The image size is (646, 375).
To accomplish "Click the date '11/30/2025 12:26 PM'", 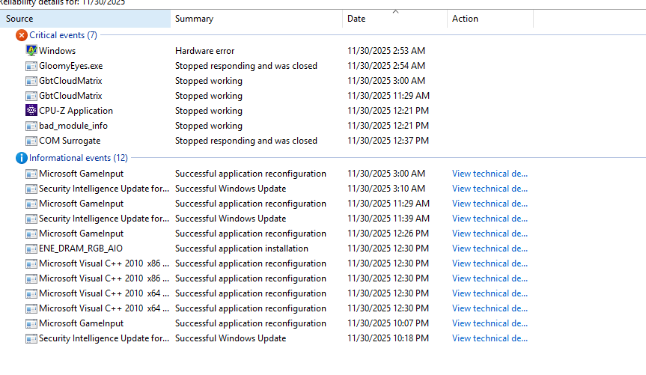I will pyautogui.click(x=388, y=234).
